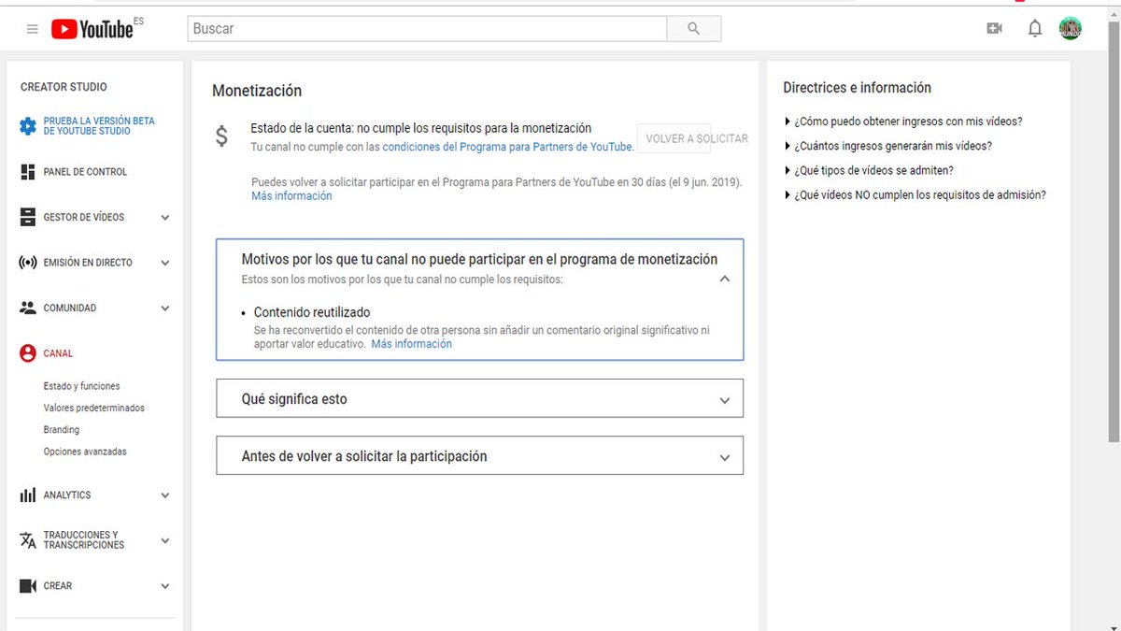1121x631 pixels.
Task: Open the hamburger guide menu
Action: pos(33,29)
